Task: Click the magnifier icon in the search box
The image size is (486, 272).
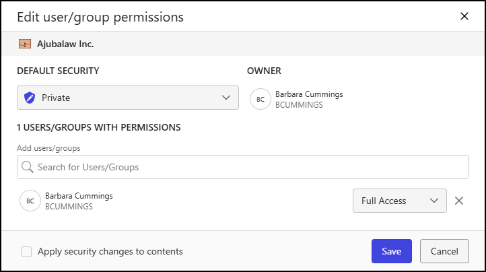Action: [x=28, y=166]
